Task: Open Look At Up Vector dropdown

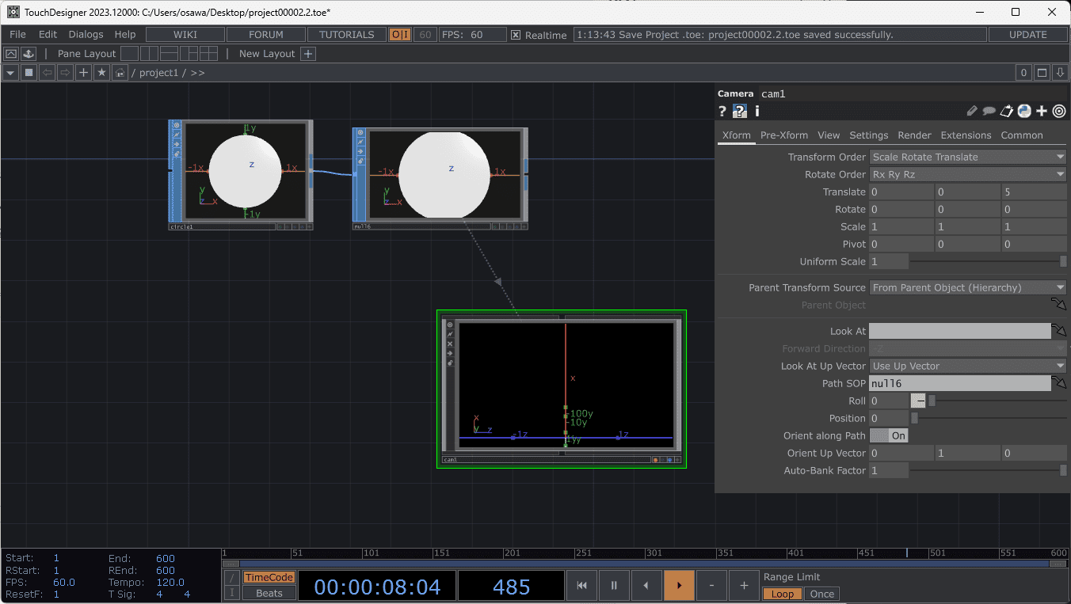Action: (968, 366)
